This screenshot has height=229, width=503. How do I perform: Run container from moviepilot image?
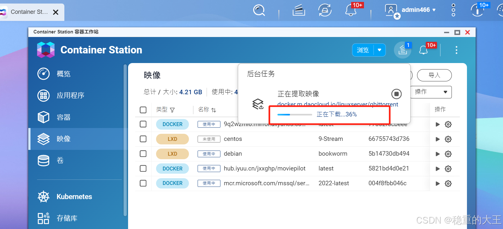pyautogui.click(x=438, y=169)
